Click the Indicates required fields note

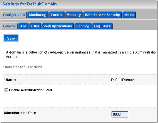(x=22, y=67)
